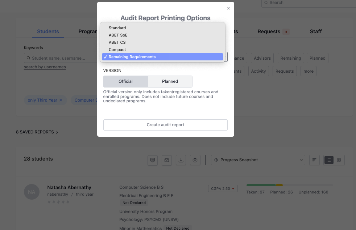Remove the only Third Year filter

(x=61, y=100)
